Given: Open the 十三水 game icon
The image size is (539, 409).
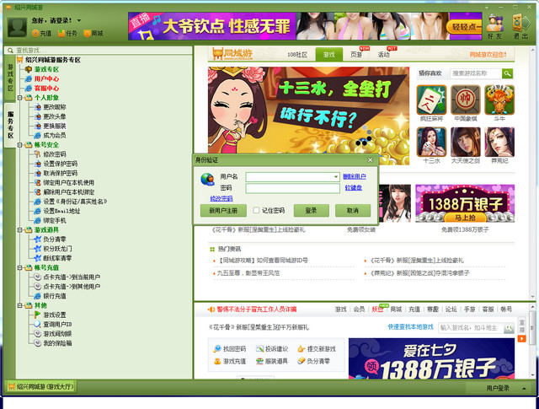Looking at the screenshot, I should (x=431, y=142).
